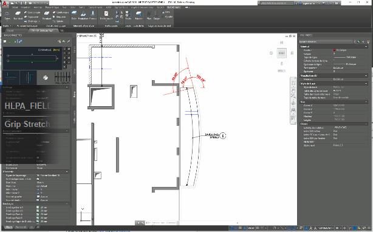Click the Poteau column tool

pos(93,15)
